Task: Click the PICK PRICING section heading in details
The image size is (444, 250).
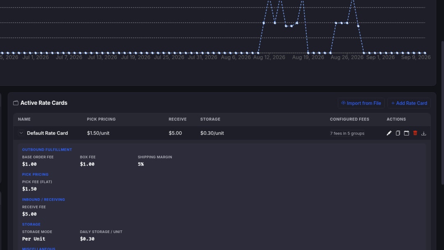Action: click(35, 174)
